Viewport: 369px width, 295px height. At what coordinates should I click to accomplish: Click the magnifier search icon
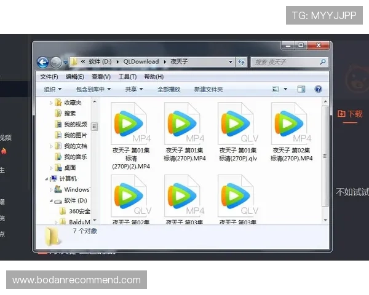click(323, 62)
